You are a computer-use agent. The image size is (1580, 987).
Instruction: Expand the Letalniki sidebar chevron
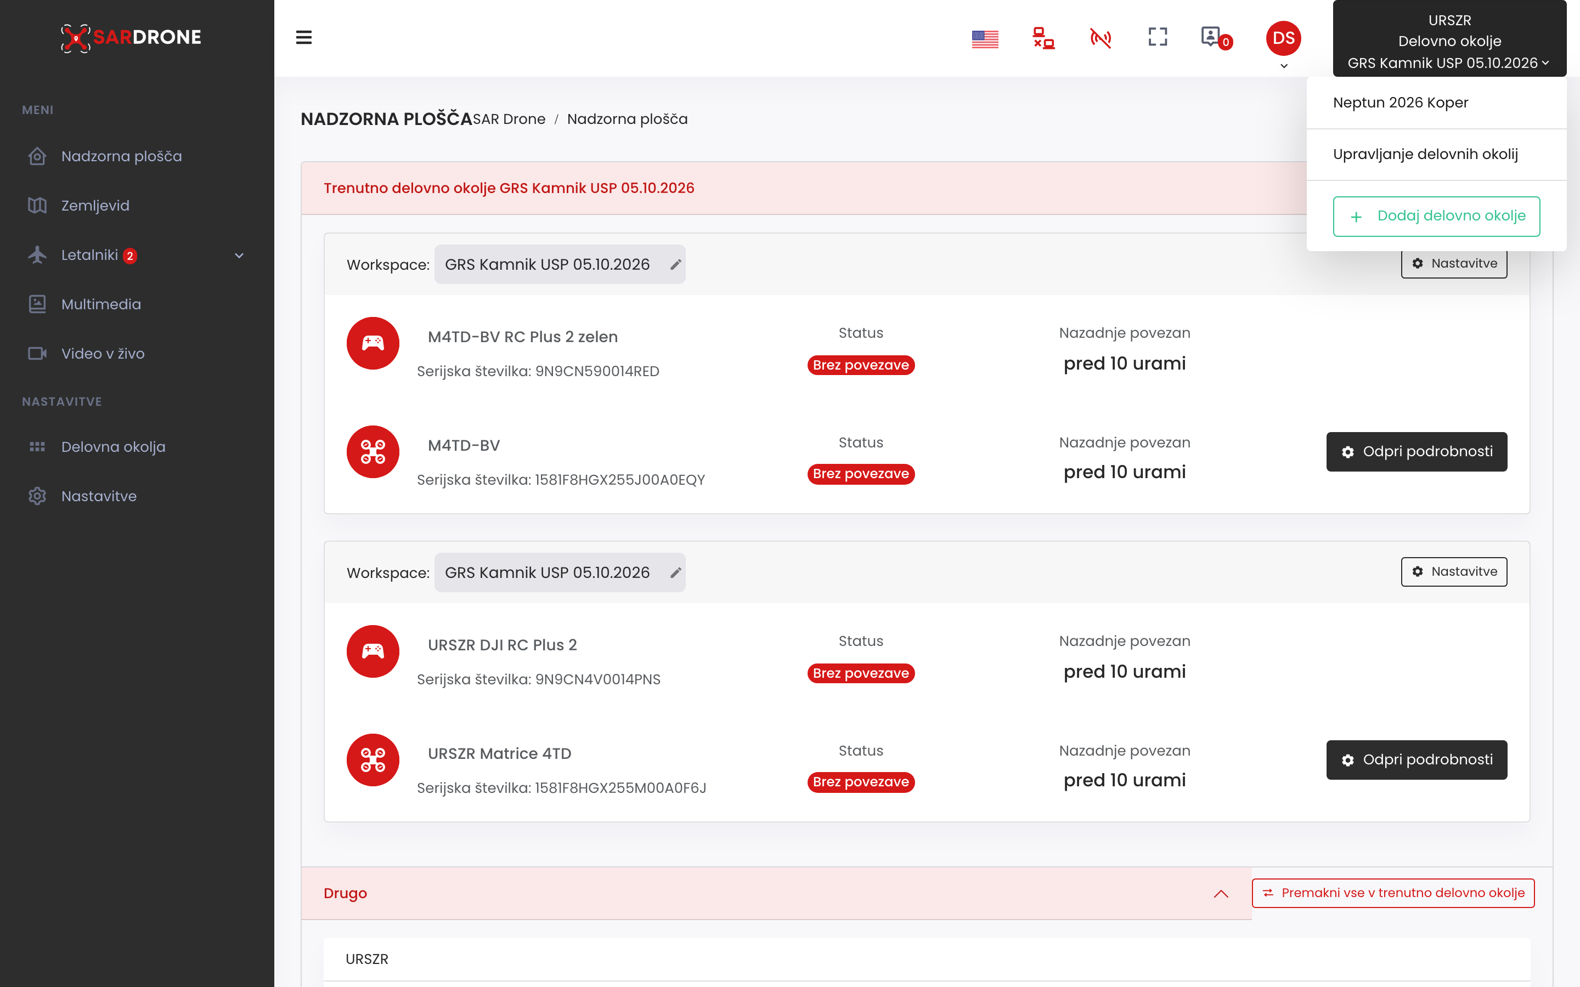[239, 255]
